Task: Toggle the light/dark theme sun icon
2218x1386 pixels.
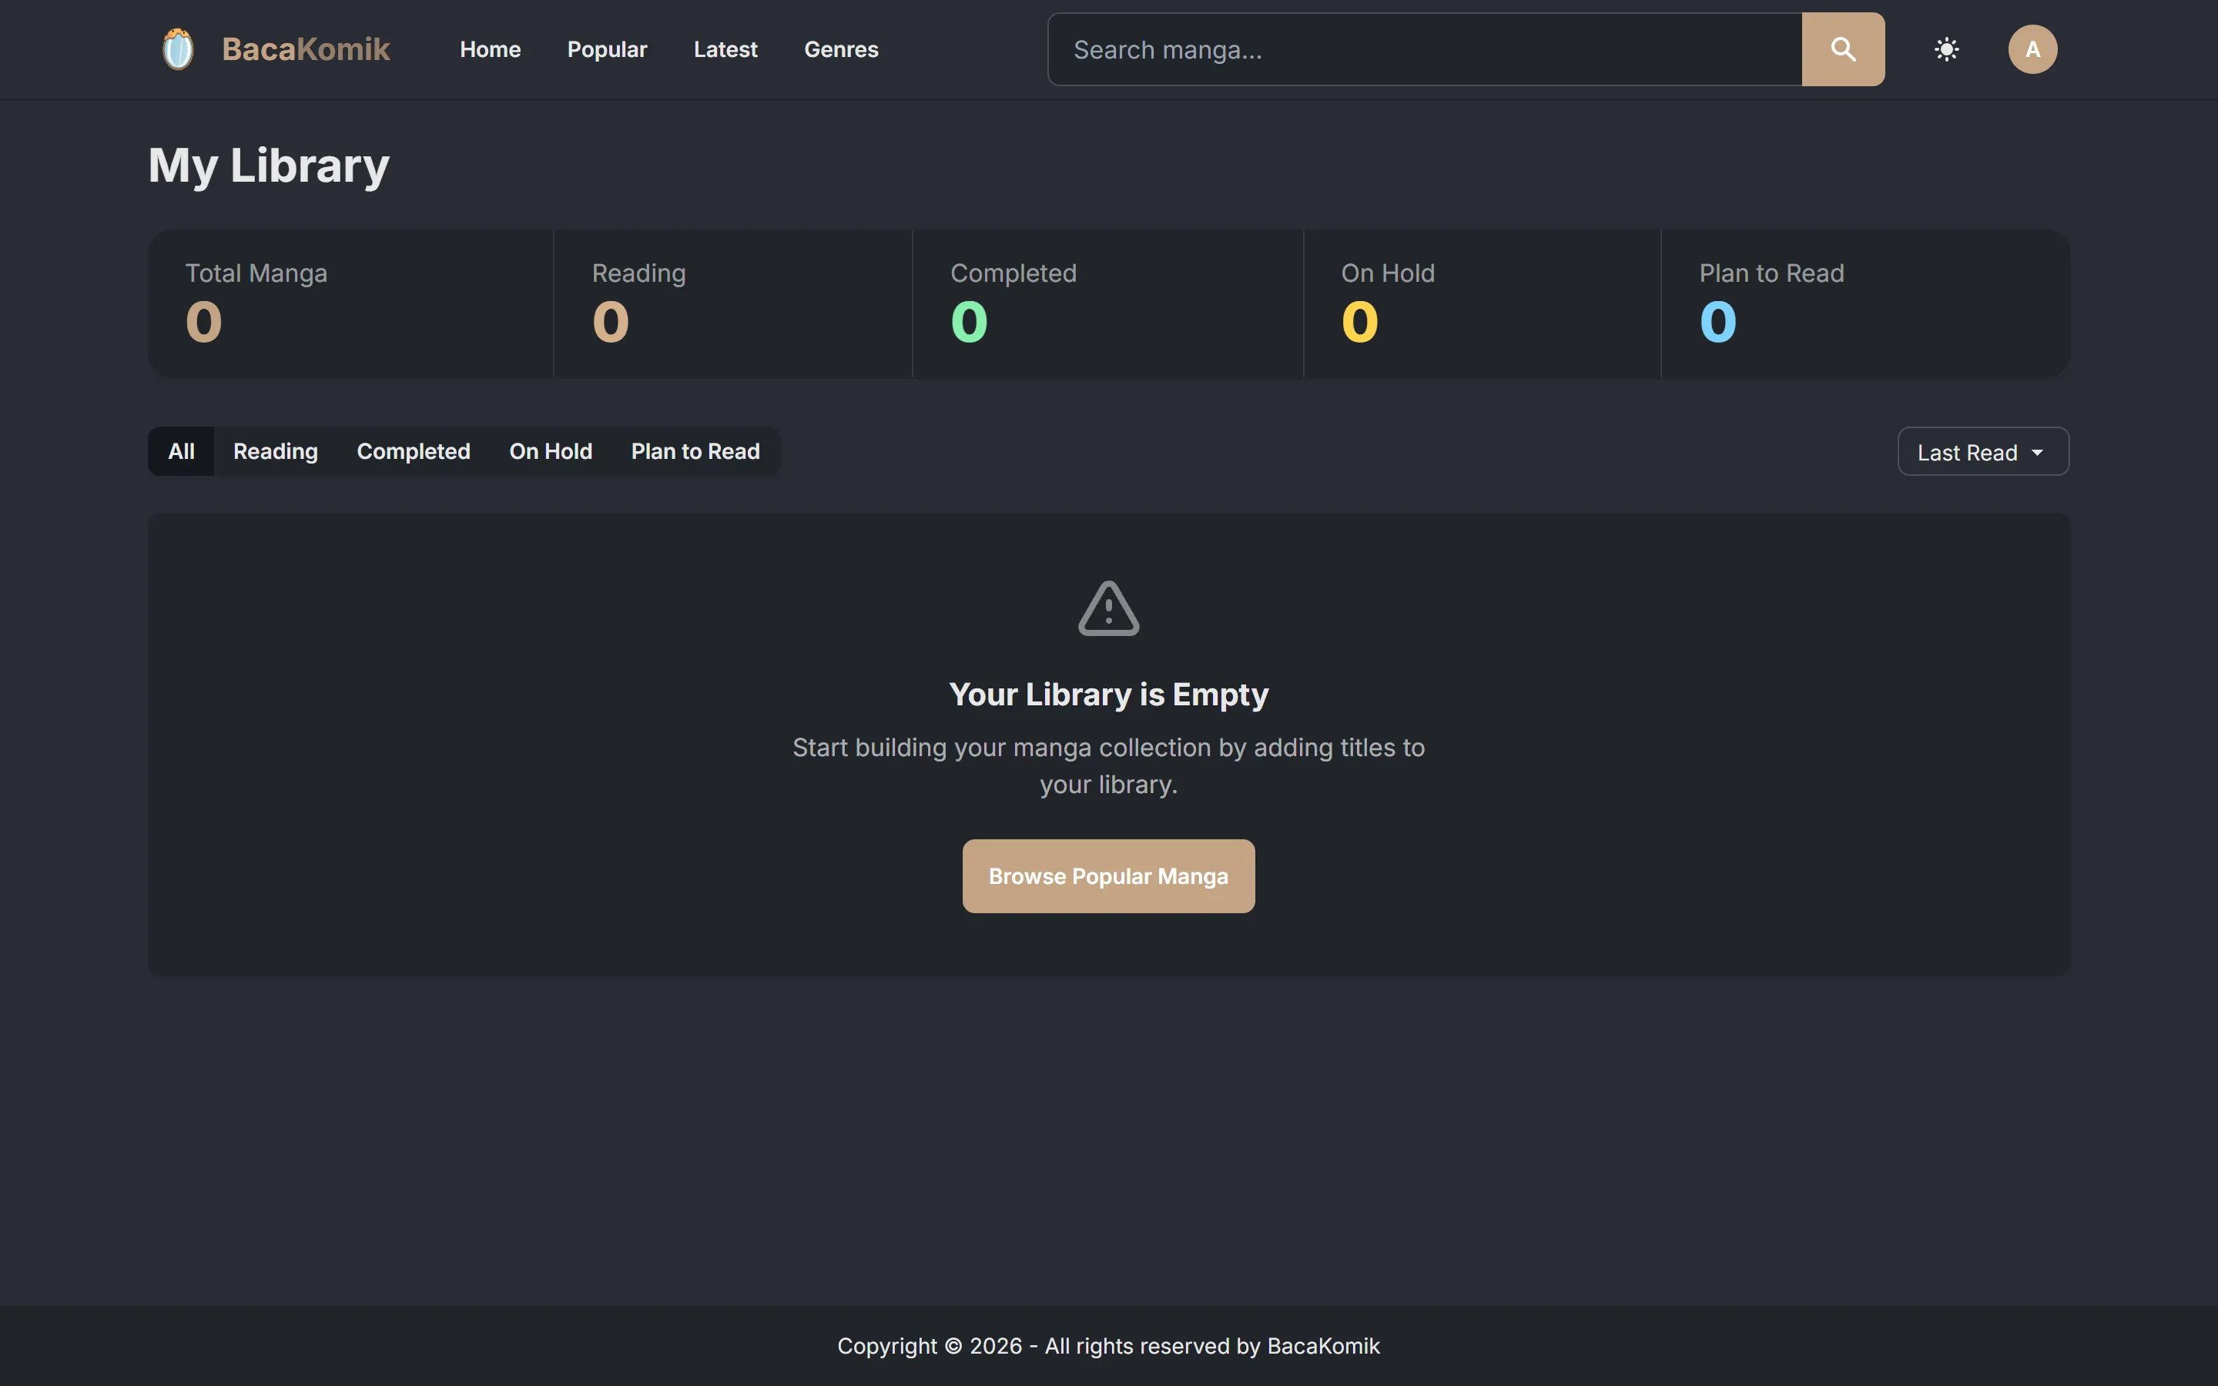Action: (x=1946, y=49)
